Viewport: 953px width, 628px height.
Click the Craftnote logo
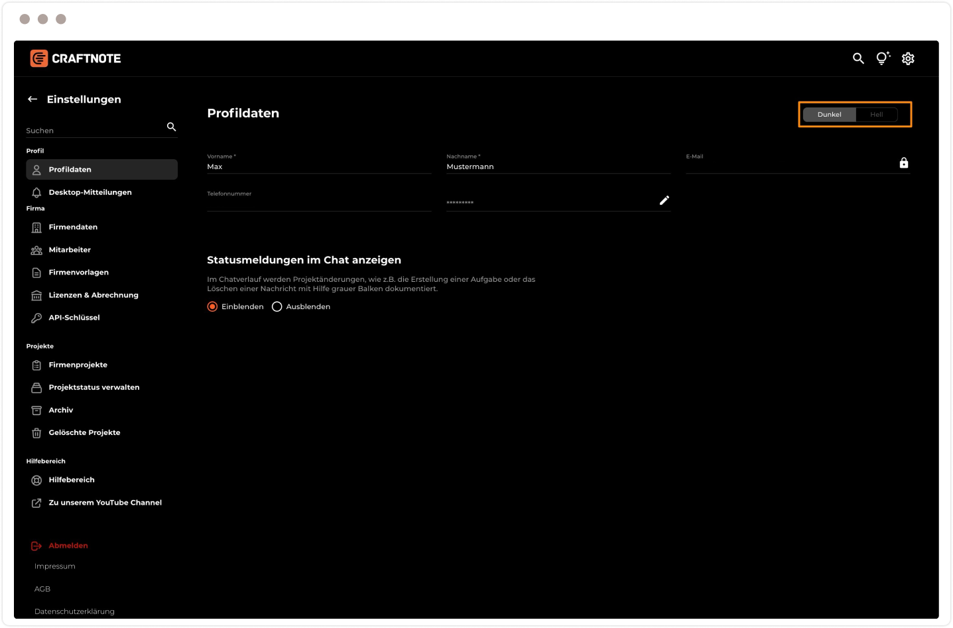(x=76, y=58)
